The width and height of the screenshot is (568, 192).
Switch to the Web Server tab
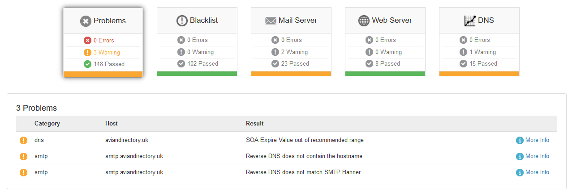point(392,21)
